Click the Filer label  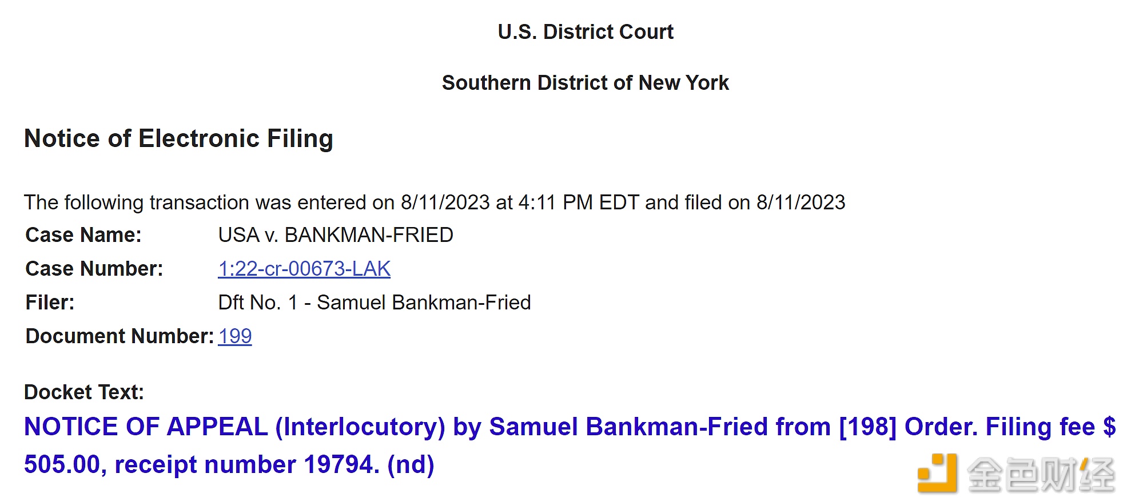(50, 303)
